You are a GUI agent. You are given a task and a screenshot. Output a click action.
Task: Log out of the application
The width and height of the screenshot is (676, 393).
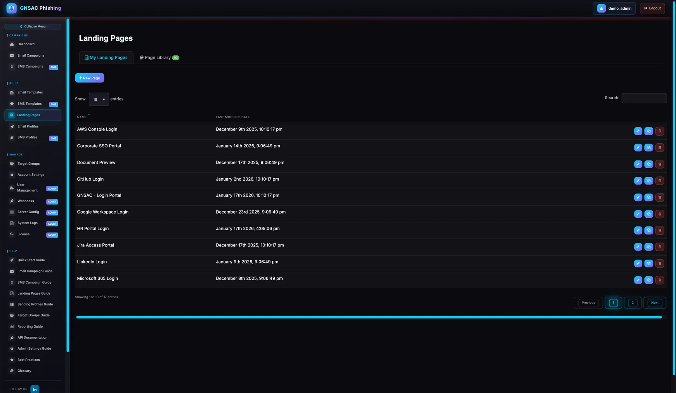tap(652, 8)
